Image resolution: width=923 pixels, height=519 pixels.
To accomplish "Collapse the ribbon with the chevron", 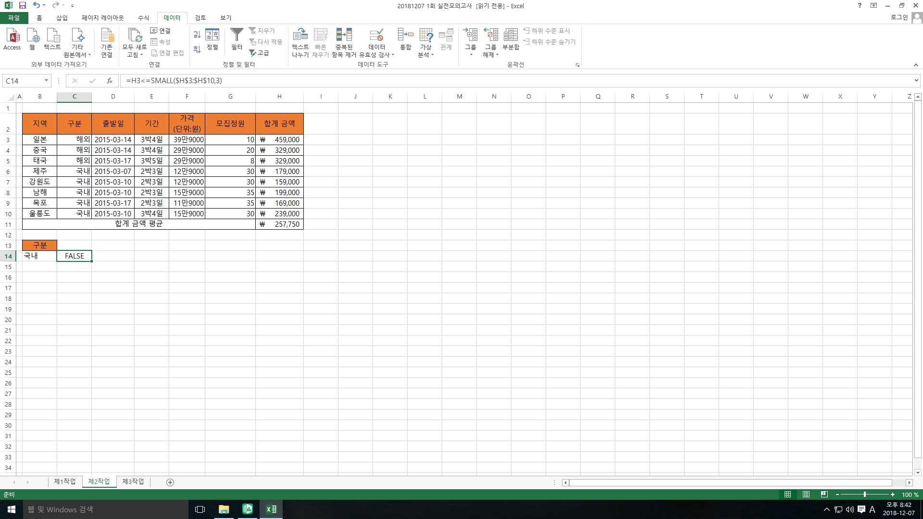I will pyautogui.click(x=916, y=65).
